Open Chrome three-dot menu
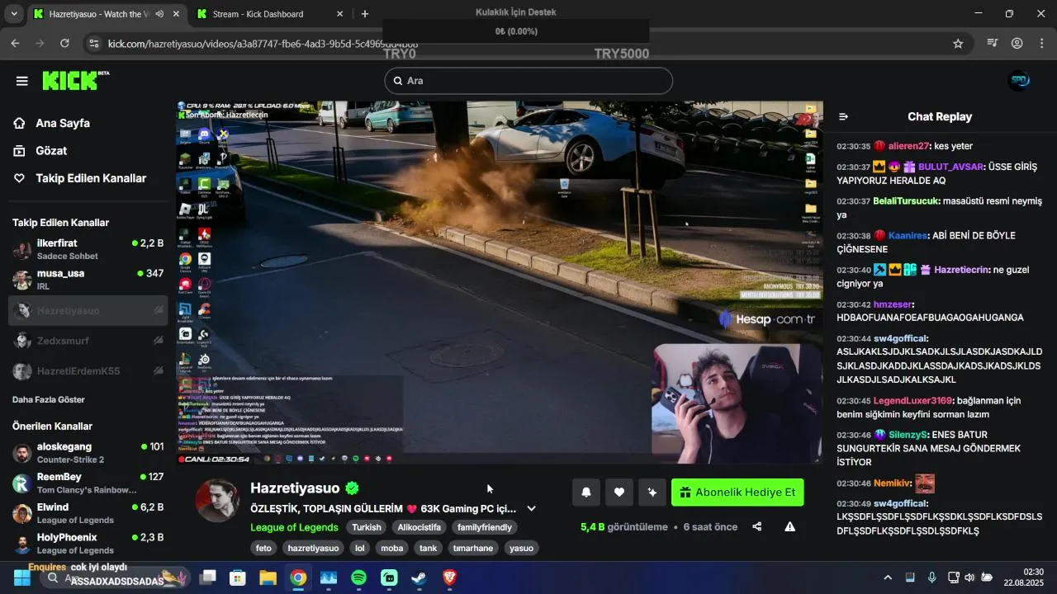The image size is (1057, 594). pyautogui.click(x=1041, y=43)
